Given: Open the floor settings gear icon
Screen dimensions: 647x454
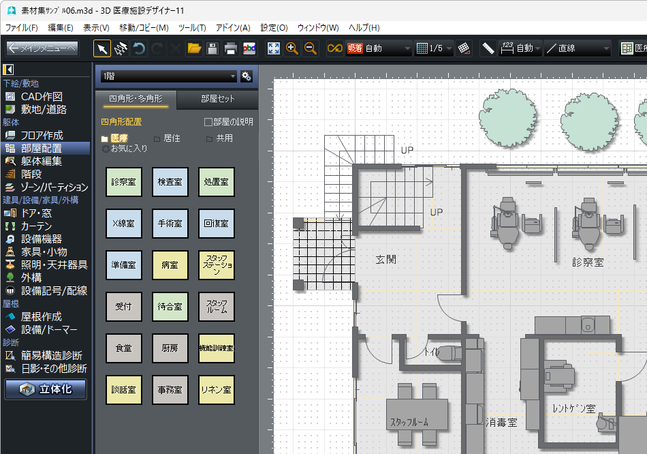Looking at the screenshot, I should (x=247, y=76).
